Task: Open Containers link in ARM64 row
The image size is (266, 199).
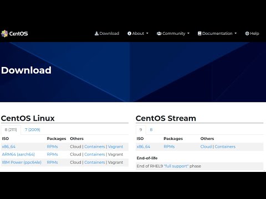Action: click(95, 154)
